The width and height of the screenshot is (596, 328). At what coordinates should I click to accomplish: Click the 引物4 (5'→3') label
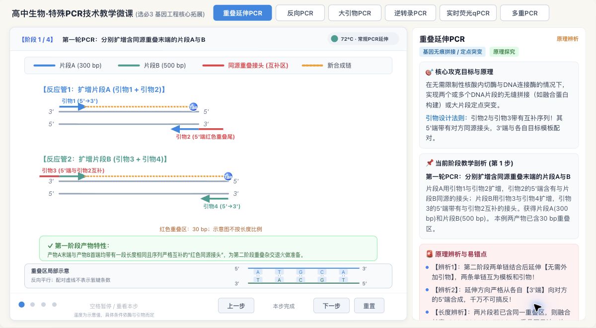[222, 206]
